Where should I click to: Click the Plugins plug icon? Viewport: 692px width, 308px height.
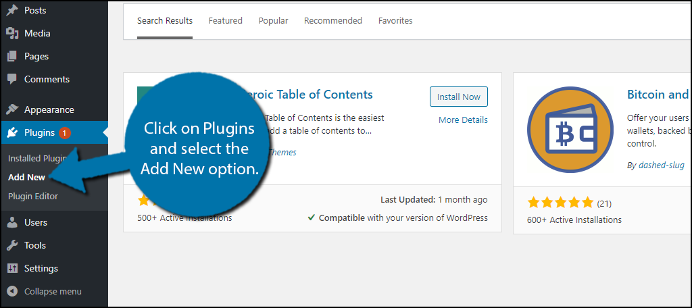[x=12, y=132]
